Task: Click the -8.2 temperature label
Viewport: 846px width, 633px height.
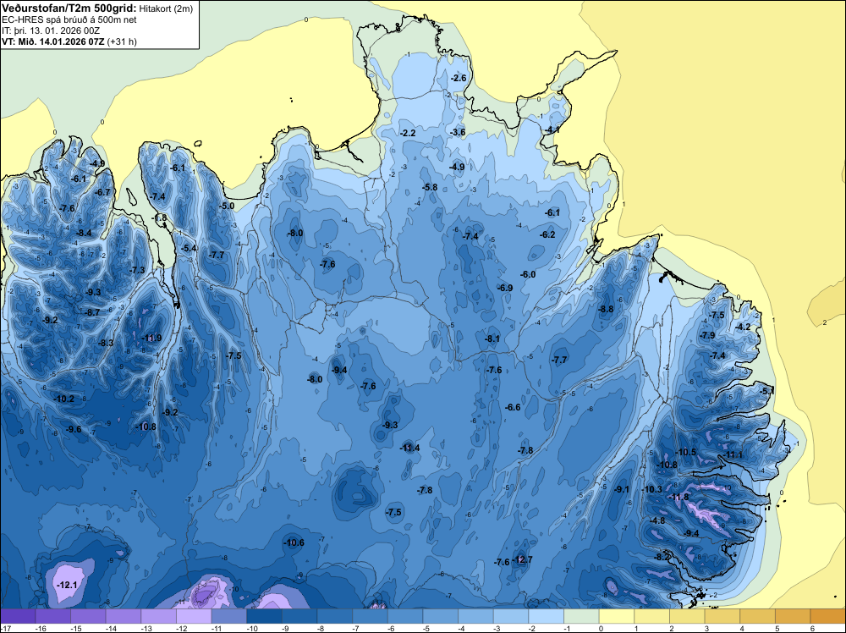Action: (x=662, y=557)
